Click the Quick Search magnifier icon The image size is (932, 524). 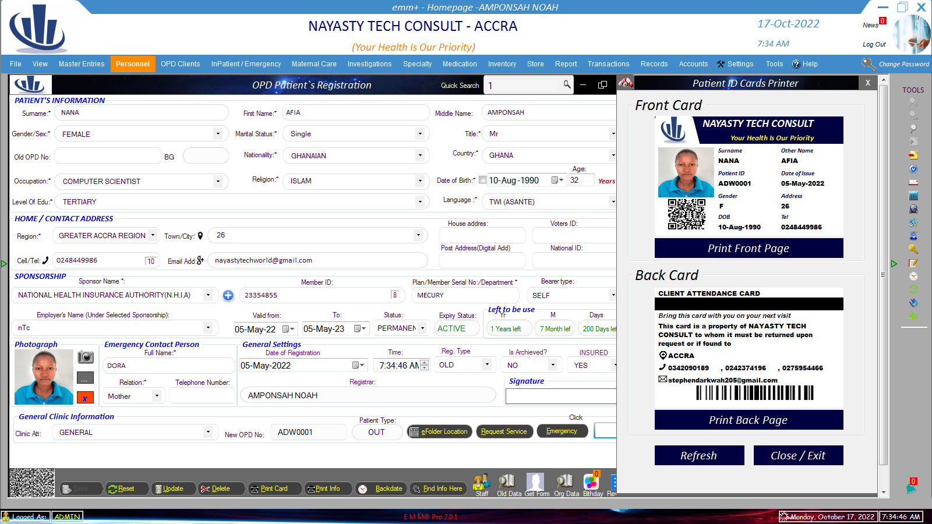(567, 85)
